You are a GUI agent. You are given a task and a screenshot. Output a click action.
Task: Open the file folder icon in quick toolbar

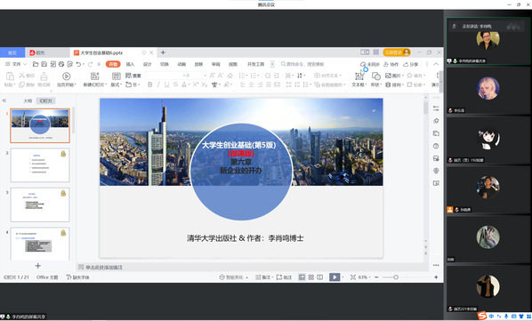(x=36, y=64)
